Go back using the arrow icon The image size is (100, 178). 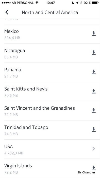point(7,12)
